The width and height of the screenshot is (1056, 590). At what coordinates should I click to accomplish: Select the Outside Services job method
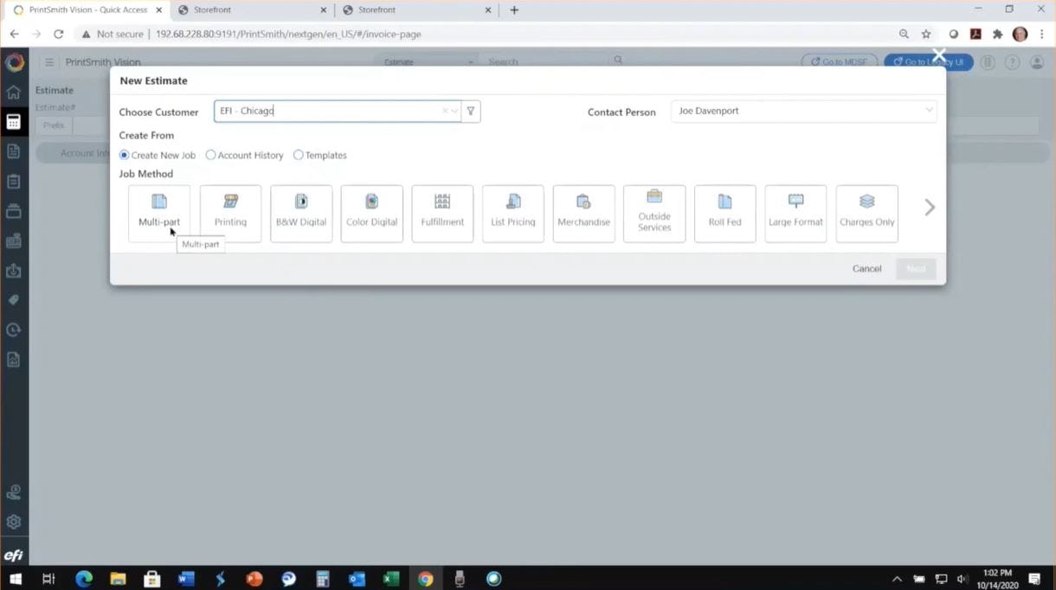[x=654, y=213]
